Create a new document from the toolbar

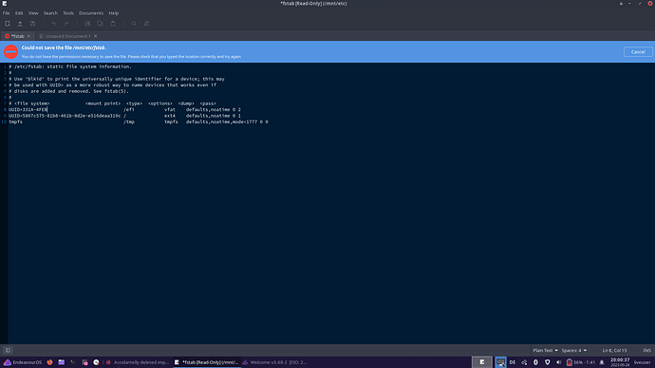point(7,24)
